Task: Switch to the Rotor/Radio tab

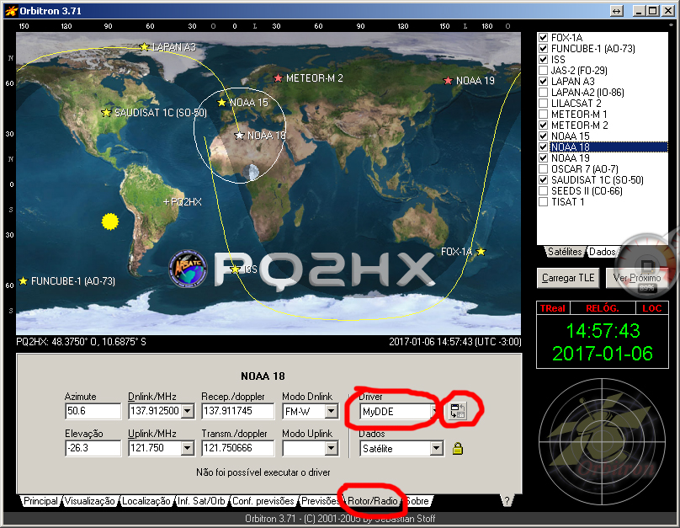Action: 373,500
